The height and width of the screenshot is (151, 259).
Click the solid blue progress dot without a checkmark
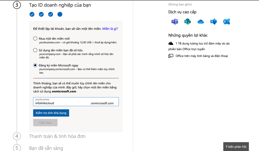coord(60,14)
